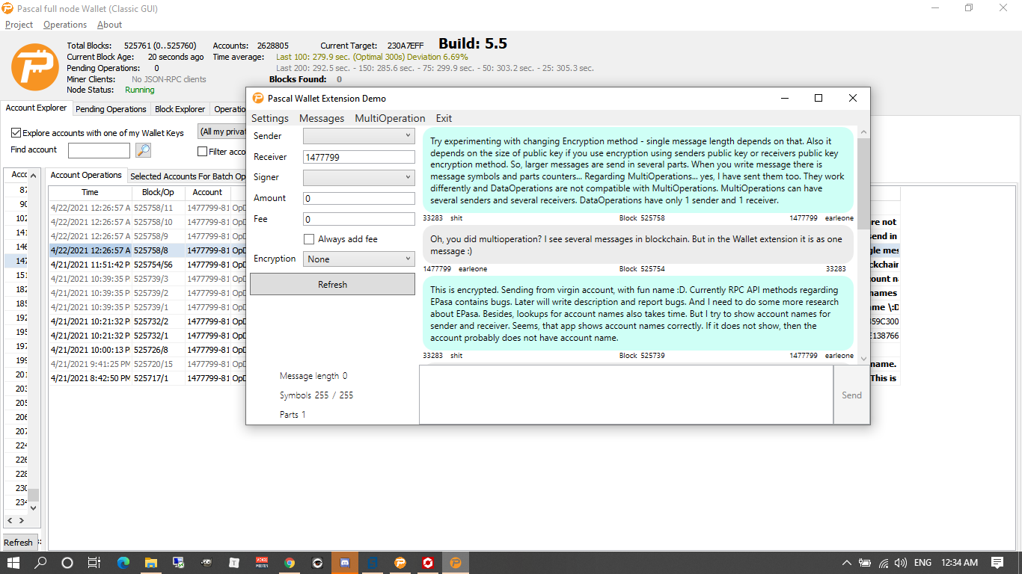
Task: Open the About menu in the Classic GUI
Action: point(109,25)
